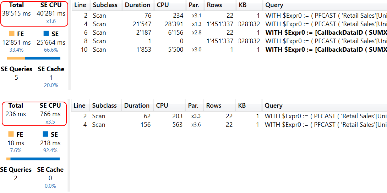This screenshot has height=193, width=387.
Task: Click the KB column header in the lower grid
Action: pyautogui.click(x=242, y=106)
